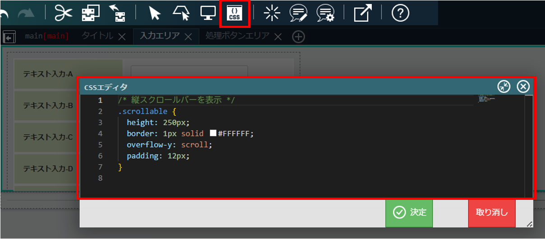The image size is (545, 239).
Task: Close the 入力エリア tab
Action: [x=189, y=37]
